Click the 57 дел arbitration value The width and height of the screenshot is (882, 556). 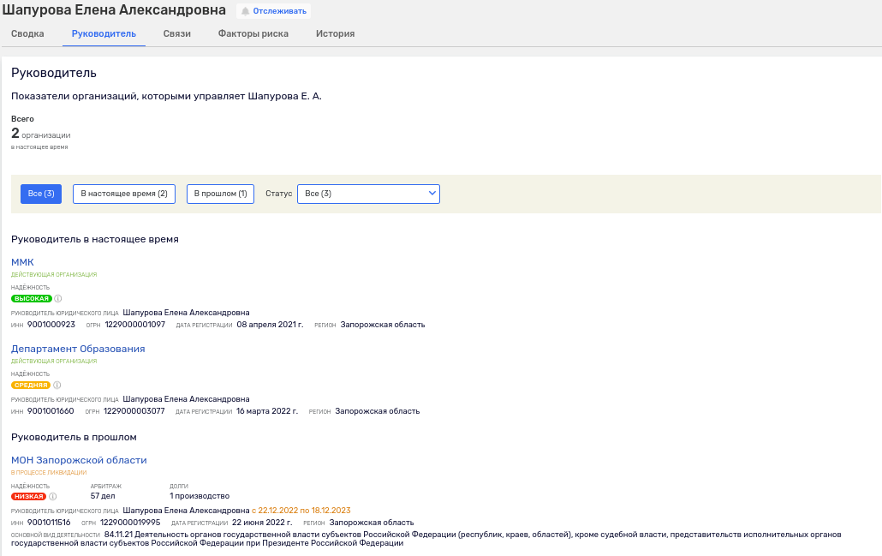[103, 496]
